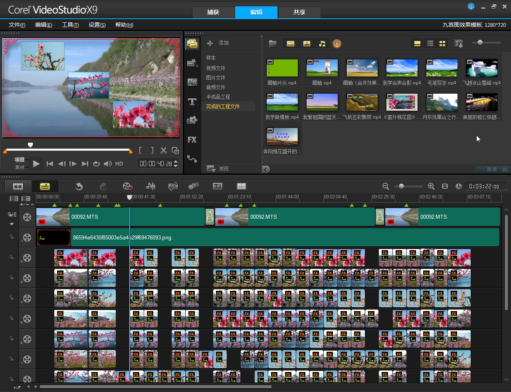511x392 pixels.
Task: Open the Record/Capture option tool
Action: [127, 186]
